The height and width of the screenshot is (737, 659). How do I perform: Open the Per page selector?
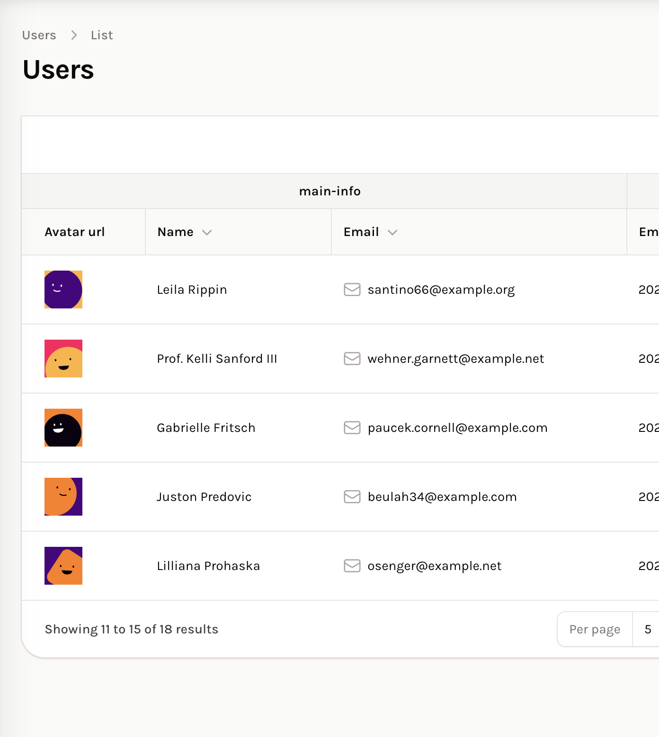(647, 629)
